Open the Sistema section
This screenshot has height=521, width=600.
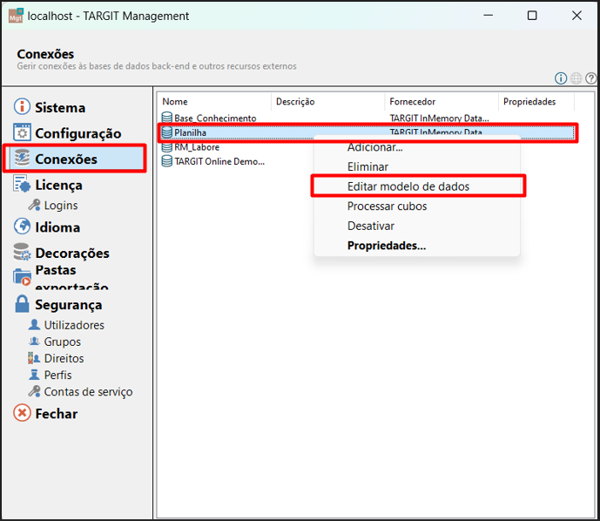pos(60,107)
